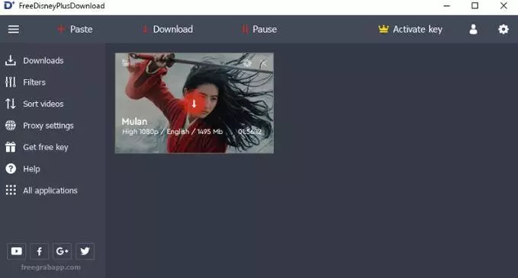Viewport: 518px width, 278px height.
Task: Open Filters in sidebar
Action: (x=34, y=82)
